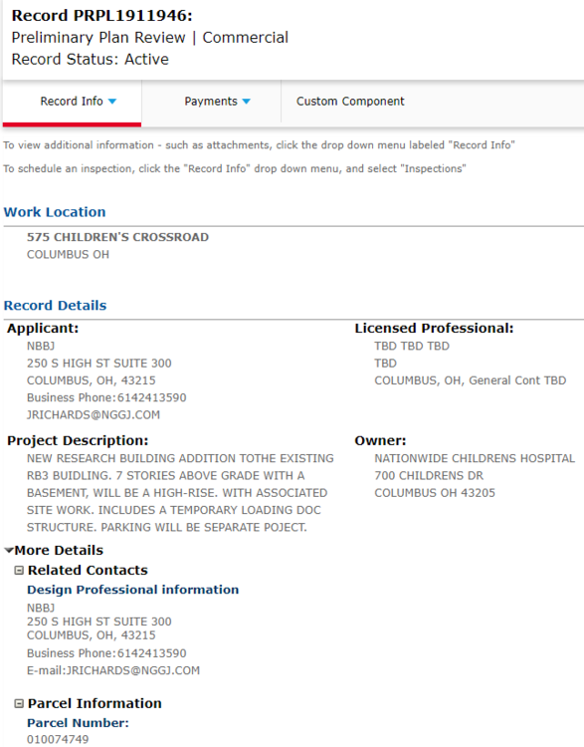Open the Record Info tab
The image size is (584, 747).
(72, 102)
